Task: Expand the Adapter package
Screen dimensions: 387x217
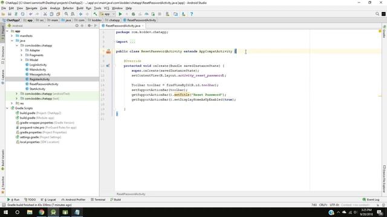Action: point(22,50)
